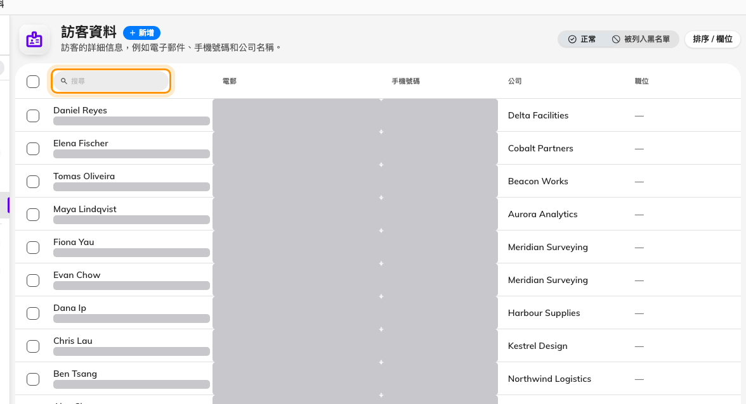Click the ban icon beside 被列入黑名單
Screen dimensions: 746x404
click(615, 39)
